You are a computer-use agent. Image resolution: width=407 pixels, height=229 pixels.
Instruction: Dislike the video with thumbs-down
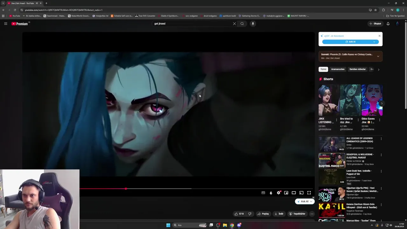click(x=250, y=214)
